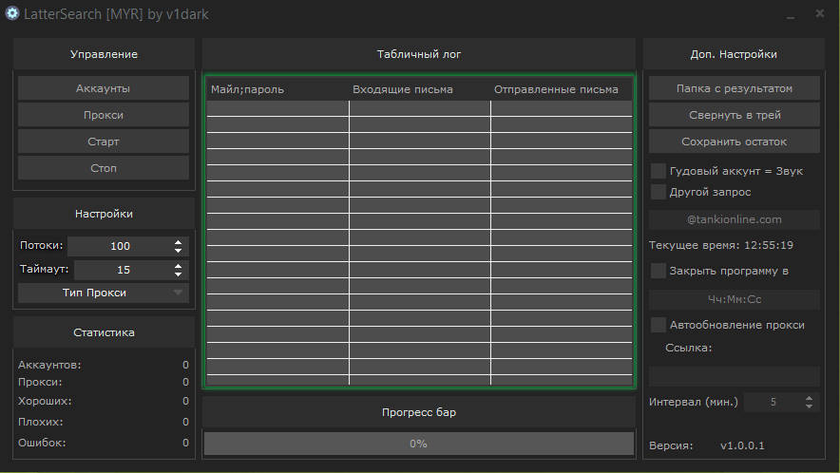Enable the Гудовый аккаунт = Звук checkbox
Viewport: 840px width, 473px height.
point(658,171)
